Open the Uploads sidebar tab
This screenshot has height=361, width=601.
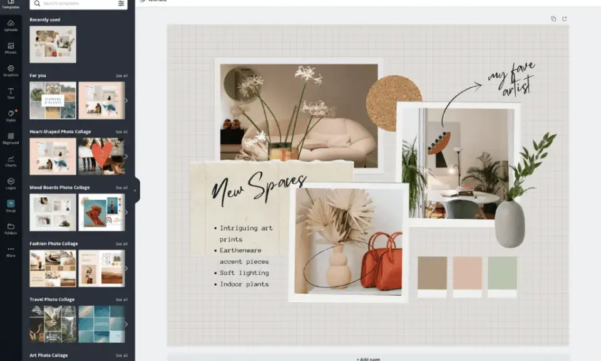tap(11, 26)
